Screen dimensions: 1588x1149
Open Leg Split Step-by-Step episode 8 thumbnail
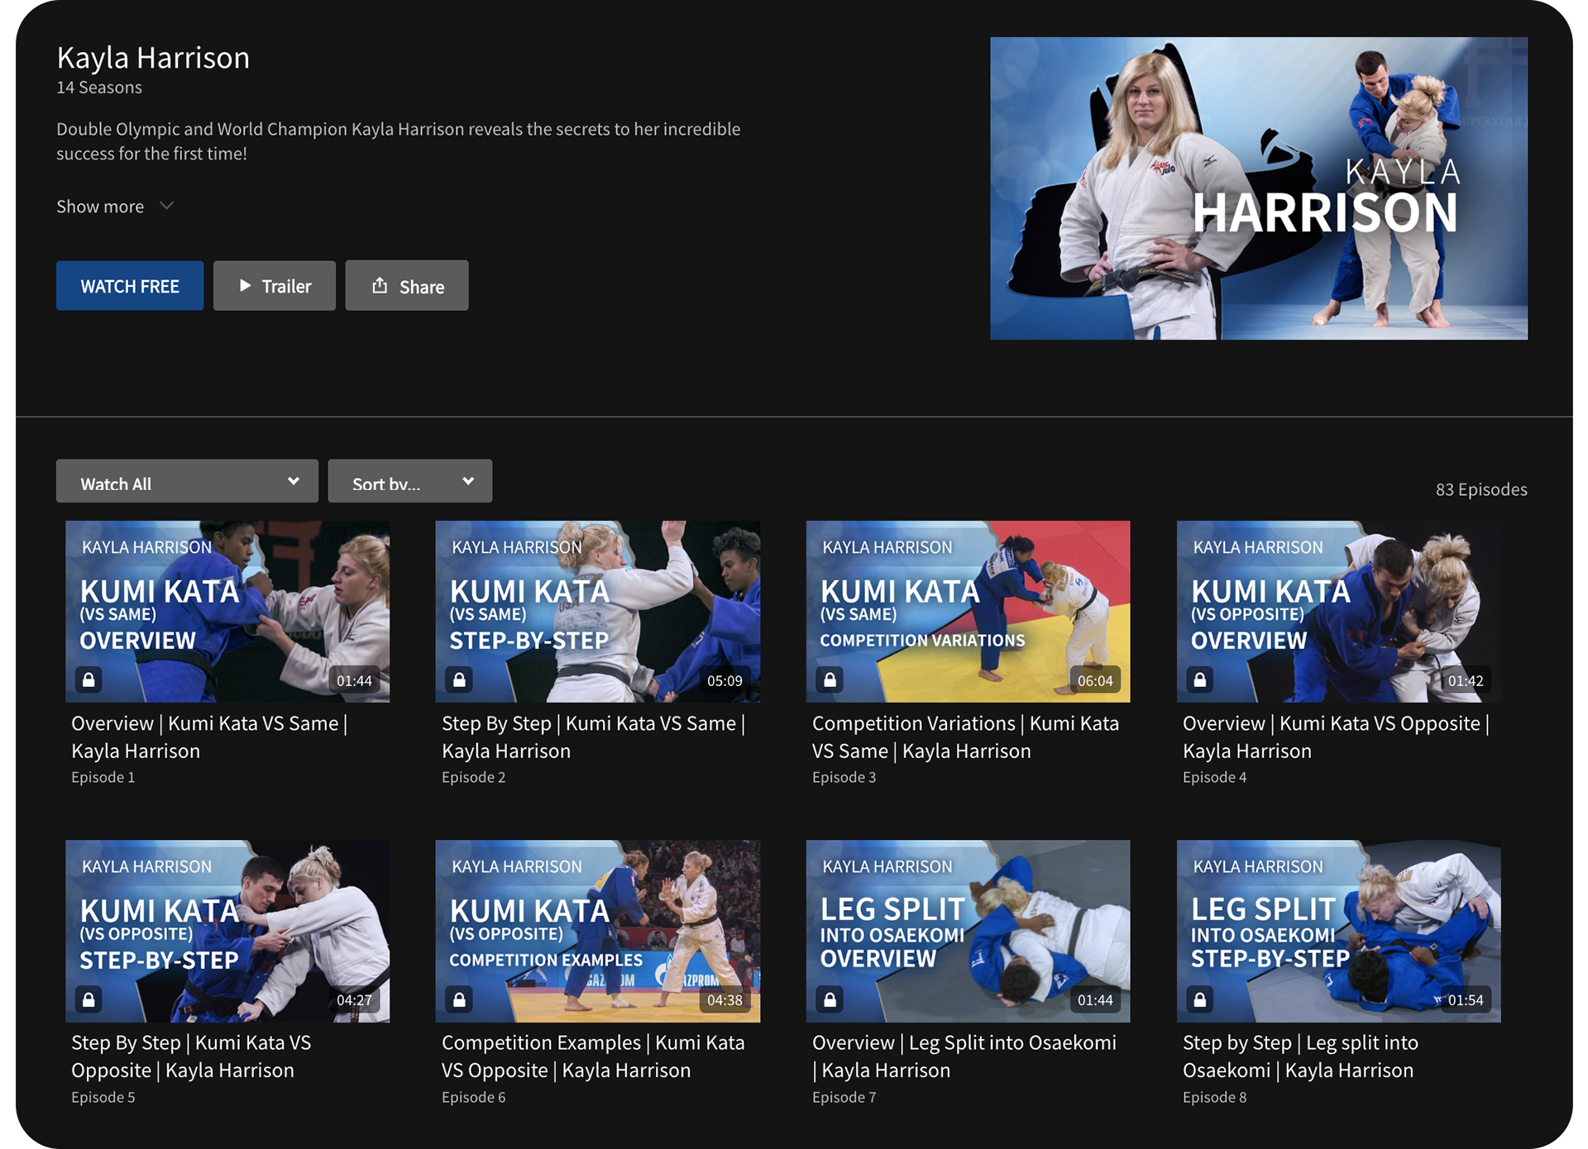(1338, 931)
